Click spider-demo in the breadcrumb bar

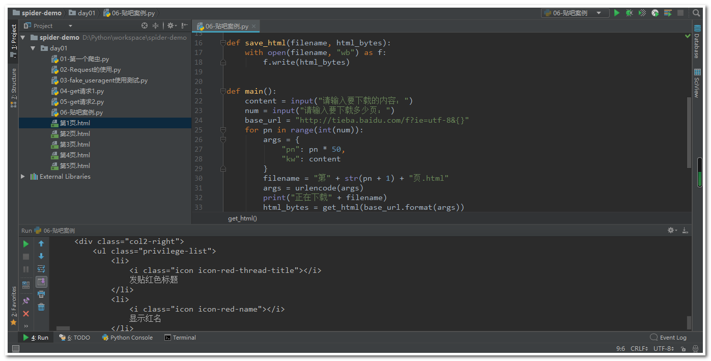37,13
